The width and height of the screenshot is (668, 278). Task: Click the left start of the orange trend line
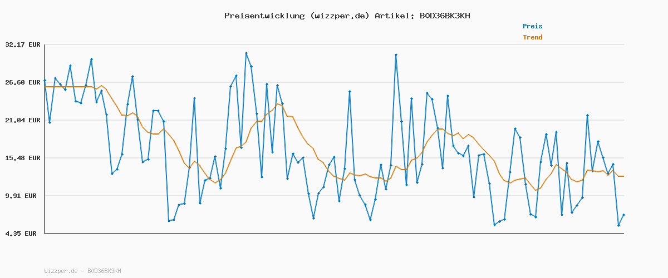pyautogui.click(x=45, y=87)
